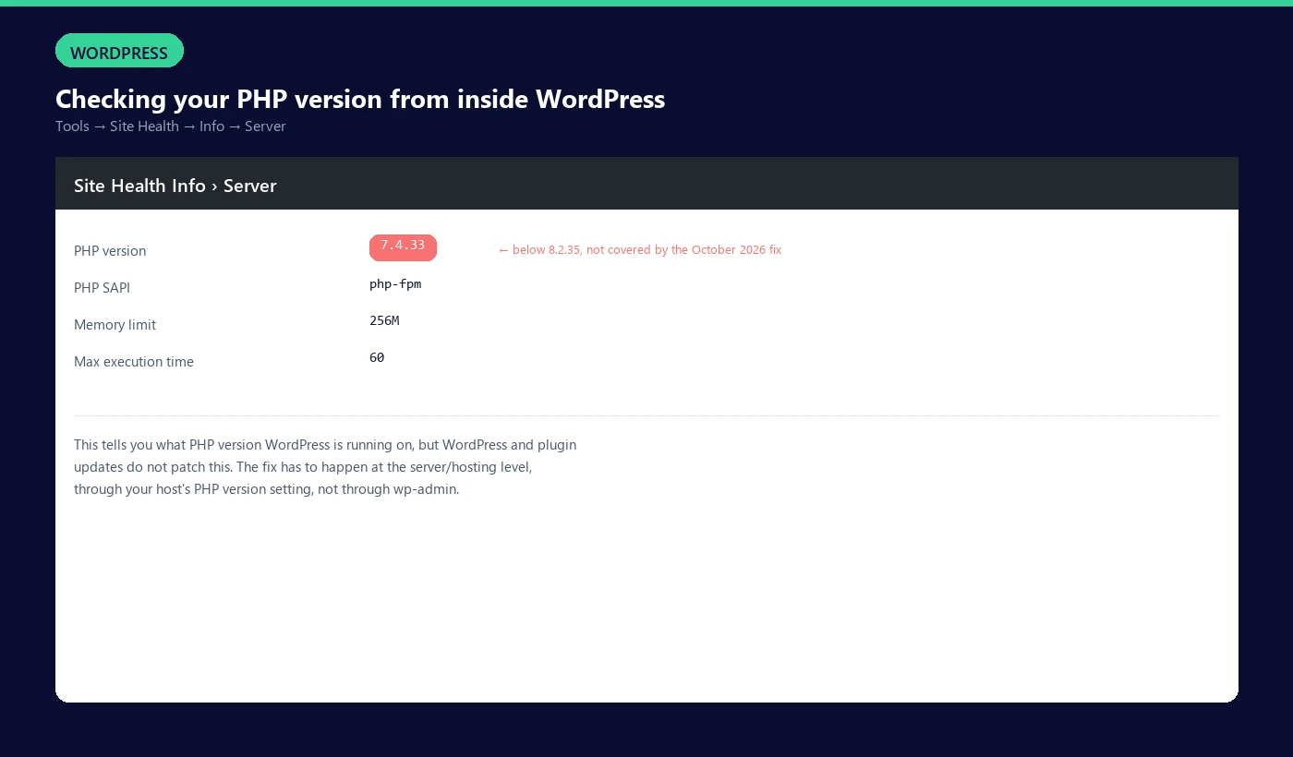
Task: Select the 7.4.33 version badge
Action: click(403, 247)
